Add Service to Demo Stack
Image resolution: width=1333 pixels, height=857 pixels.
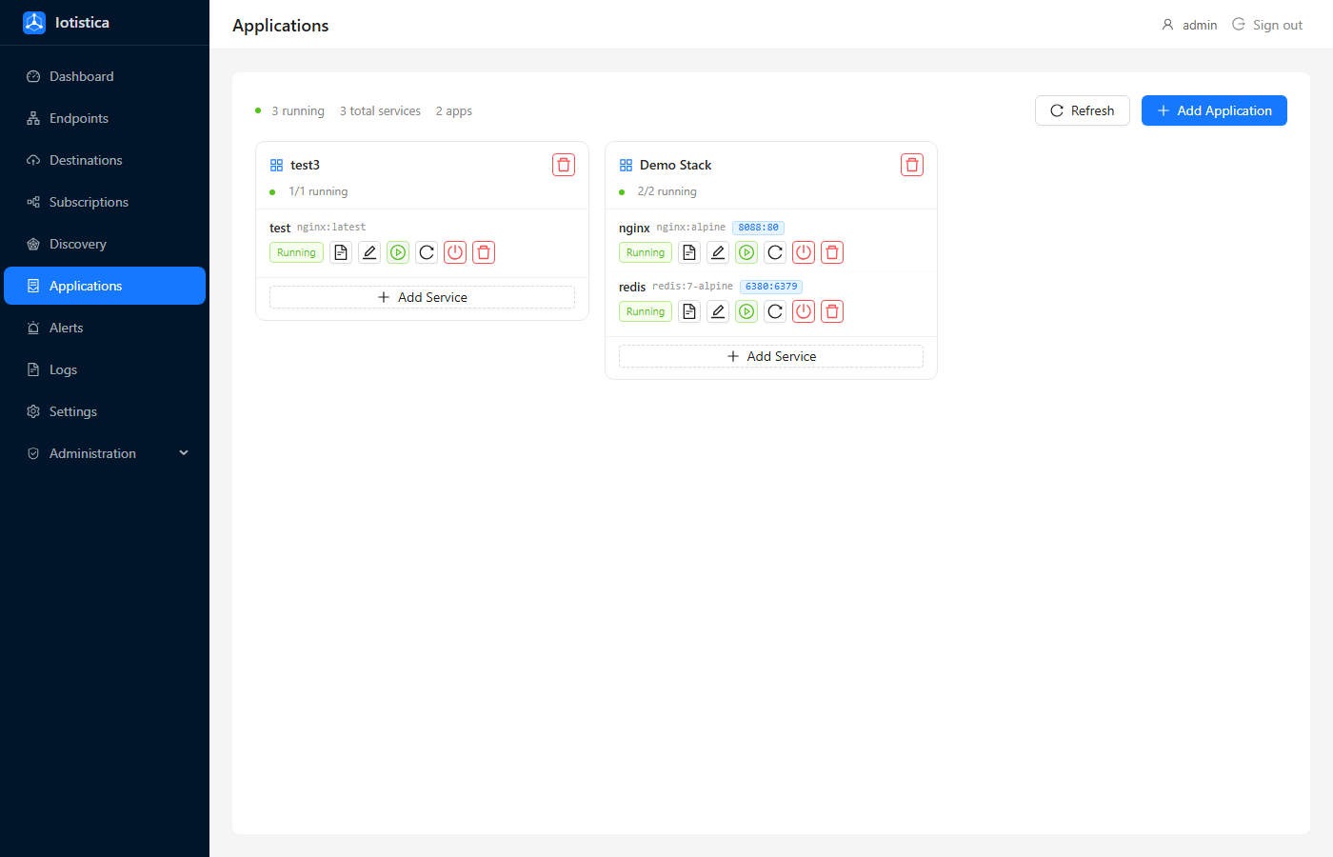point(771,356)
